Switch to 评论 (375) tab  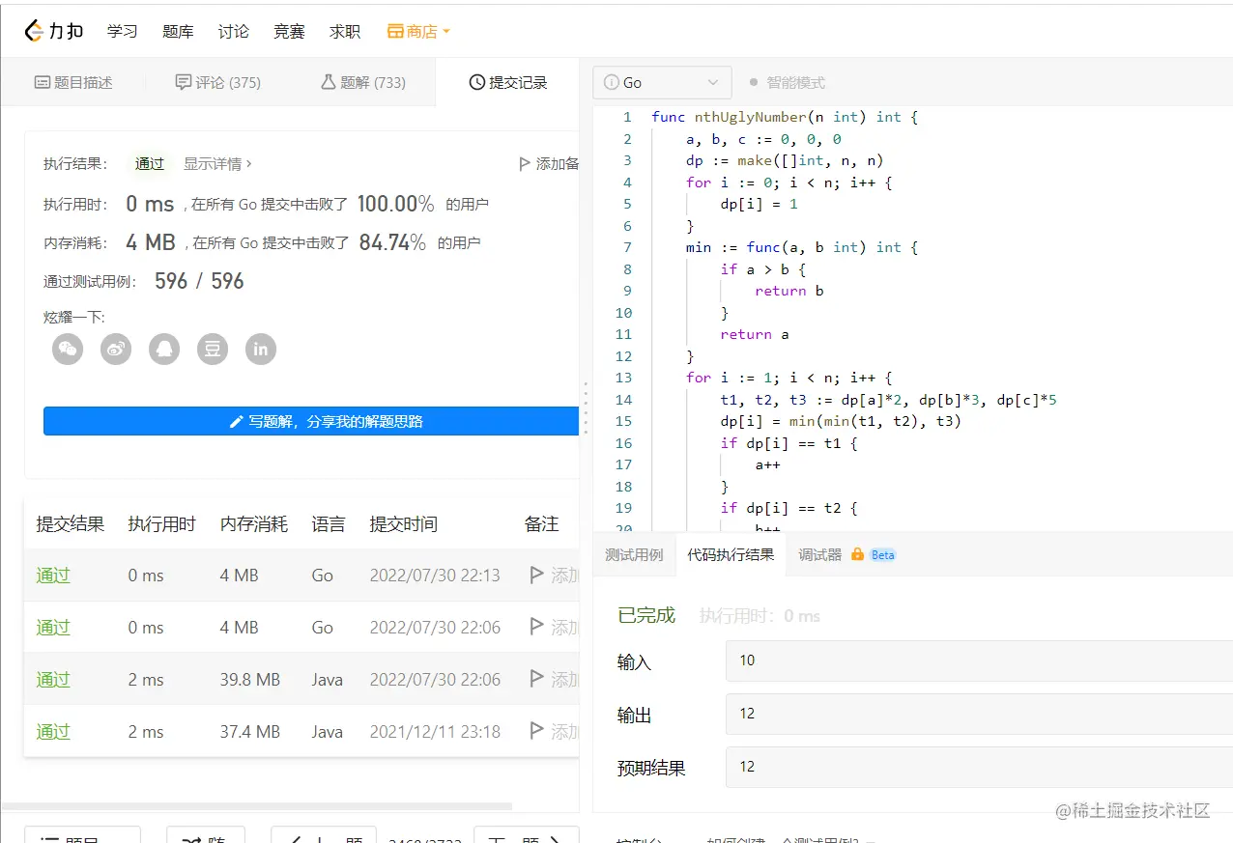point(218,83)
